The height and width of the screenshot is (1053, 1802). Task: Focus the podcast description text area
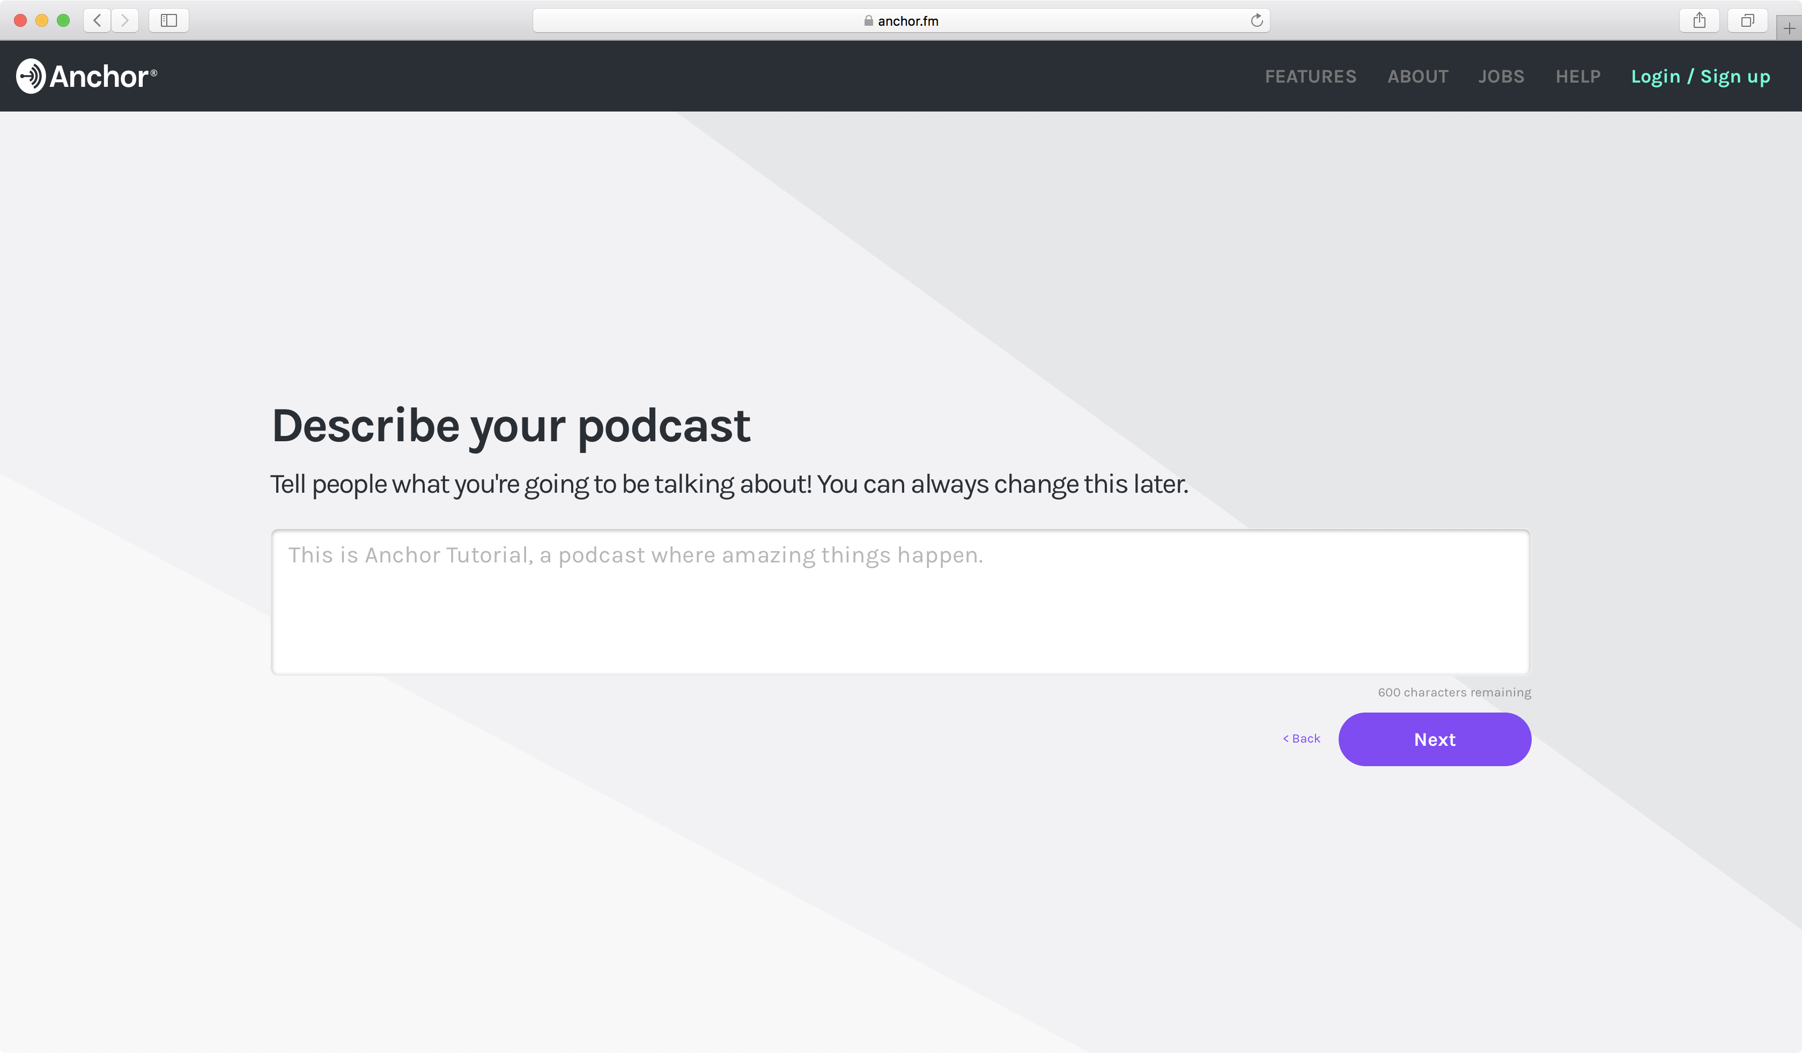[x=900, y=602]
